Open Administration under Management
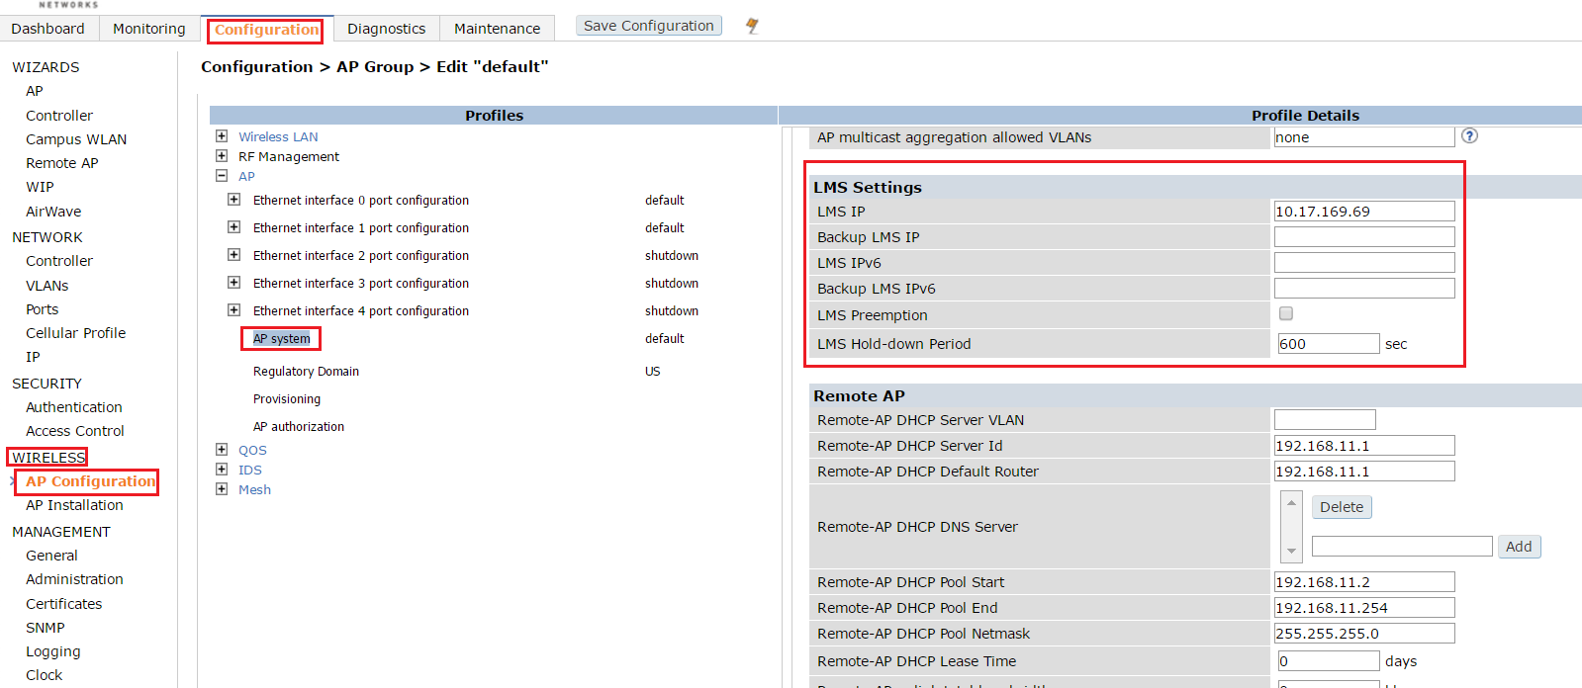1582x688 pixels. pyautogui.click(x=75, y=579)
